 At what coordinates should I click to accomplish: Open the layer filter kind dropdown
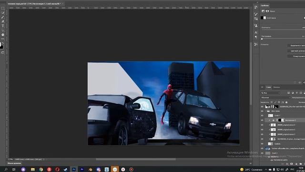[x=270, y=93]
